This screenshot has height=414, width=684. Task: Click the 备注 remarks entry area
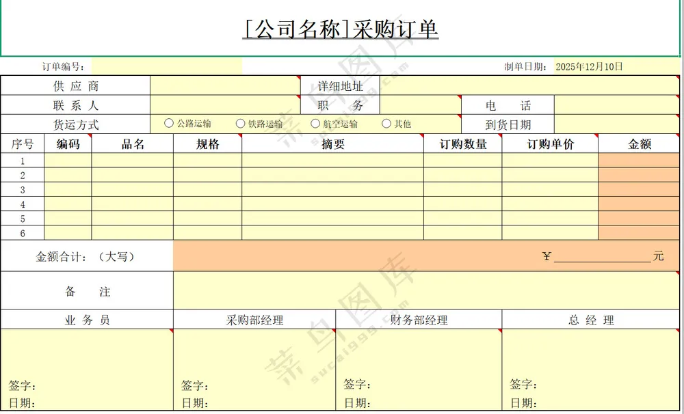click(x=424, y=290)
